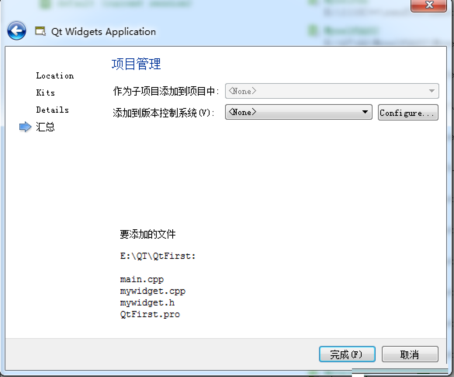Screen dimensions: 454x377
Task: Open the 作为子项目添加到项目中 dropdown
Action: point(332,91)
